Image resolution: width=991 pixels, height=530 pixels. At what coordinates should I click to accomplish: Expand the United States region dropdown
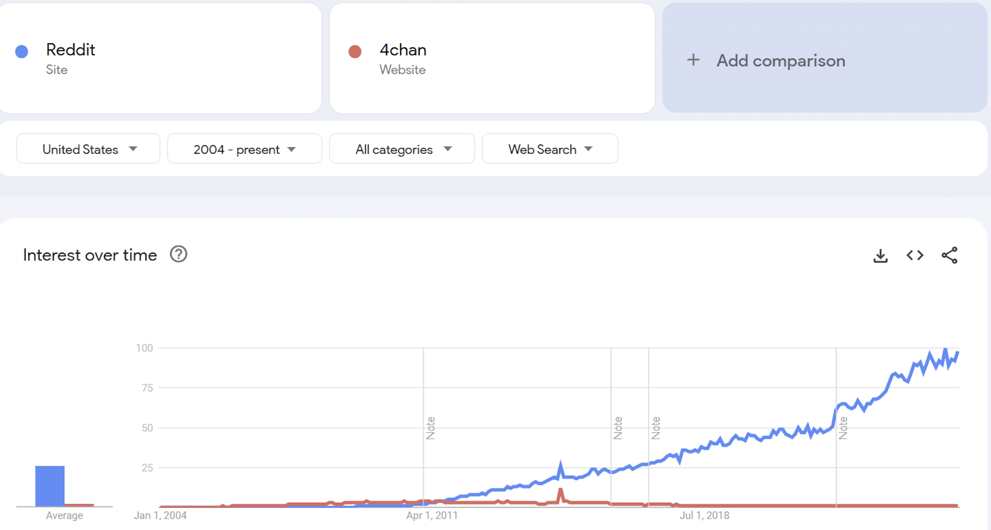click(x=88, y=149)
